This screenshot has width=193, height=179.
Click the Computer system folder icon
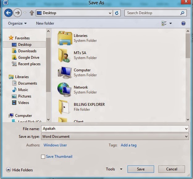(x=65, y=73)
